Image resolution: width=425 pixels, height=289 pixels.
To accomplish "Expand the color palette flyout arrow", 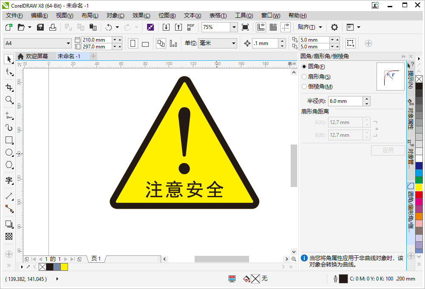I will tap(419, 59).
